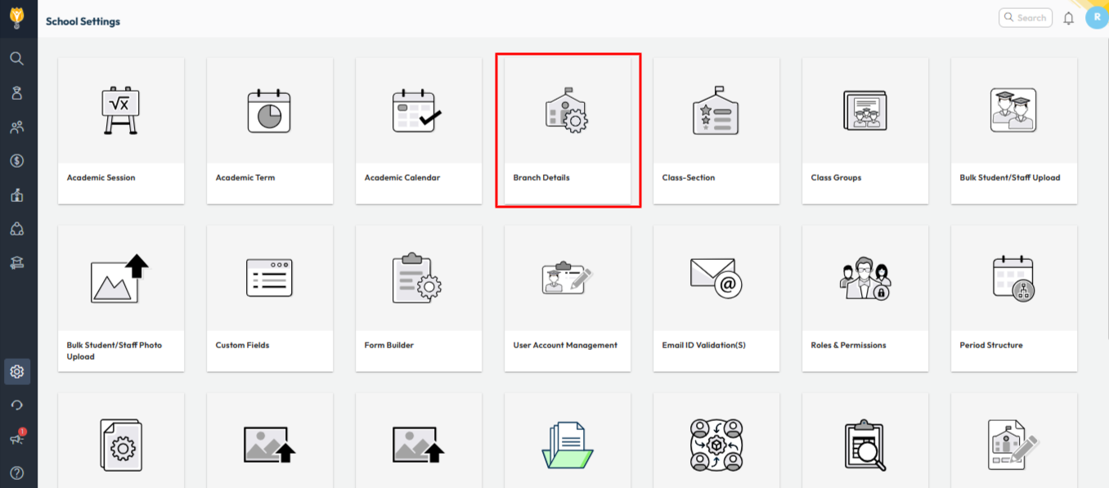Screen dimensions: 1109x488
Task: Click the Custom Fields icon
Action: [x=270, y=278]
